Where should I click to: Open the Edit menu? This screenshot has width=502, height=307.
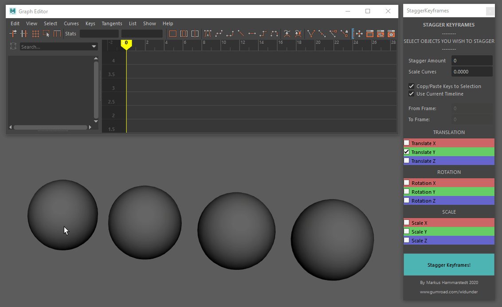15,23
